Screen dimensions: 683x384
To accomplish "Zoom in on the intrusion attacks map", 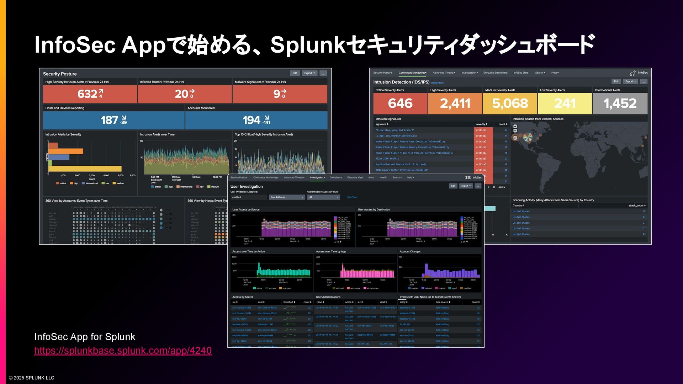I will click(x=515, y=126).
